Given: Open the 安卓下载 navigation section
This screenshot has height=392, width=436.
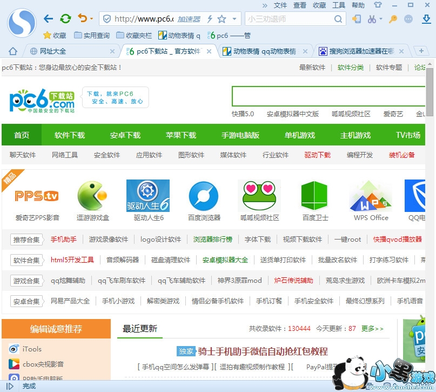Looking at the screenshot, I should click(x=125, y=135).
